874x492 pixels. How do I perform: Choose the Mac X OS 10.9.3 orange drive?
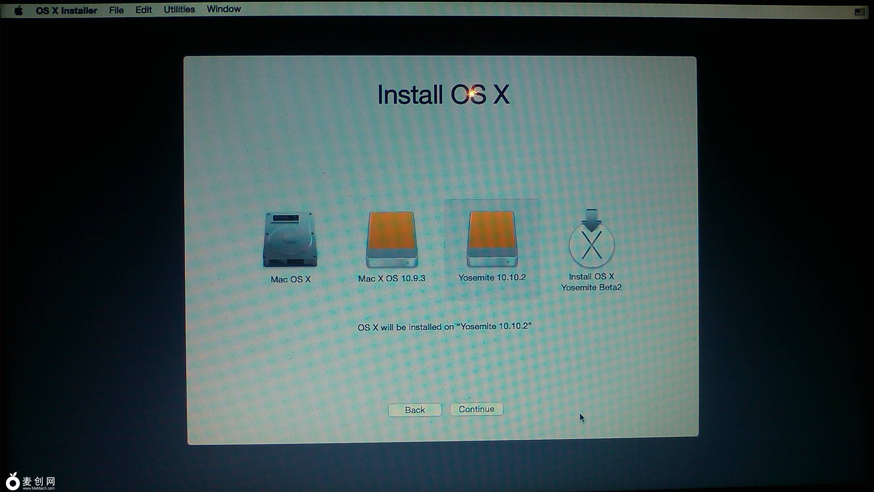click(392, 239)
